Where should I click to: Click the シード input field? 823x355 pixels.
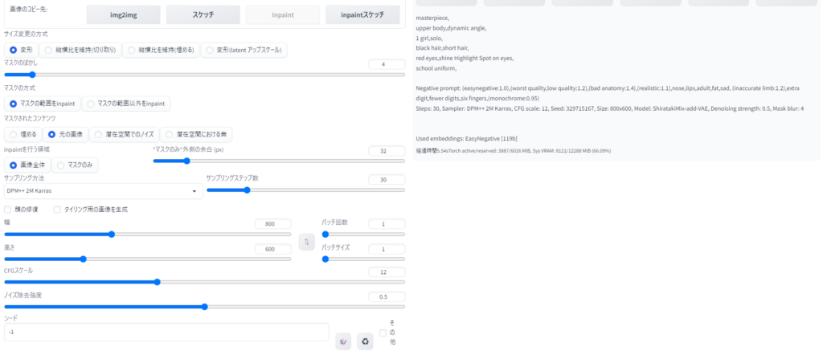click(166, 332)
